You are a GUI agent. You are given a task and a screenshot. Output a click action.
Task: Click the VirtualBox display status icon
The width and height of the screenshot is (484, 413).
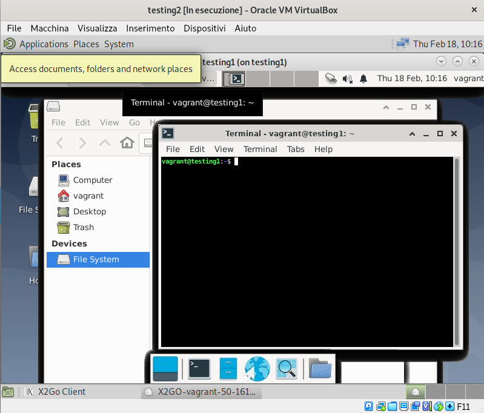point(403,406)
